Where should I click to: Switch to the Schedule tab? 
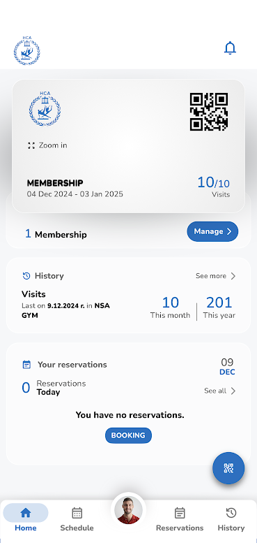coord(77,518)
